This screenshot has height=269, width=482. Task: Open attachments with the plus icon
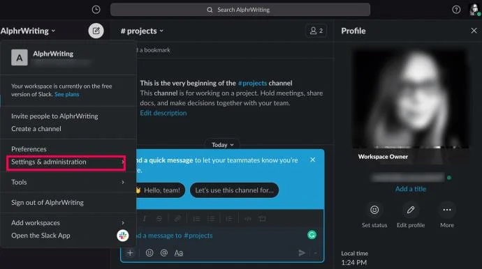(130, 253)
